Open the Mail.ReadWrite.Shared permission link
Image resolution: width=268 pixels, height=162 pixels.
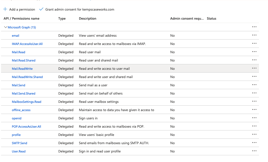pos(27,77)
